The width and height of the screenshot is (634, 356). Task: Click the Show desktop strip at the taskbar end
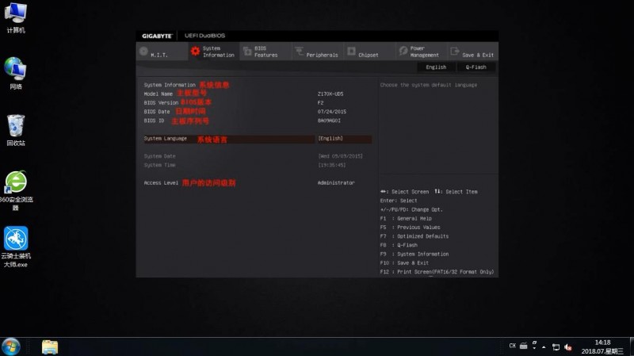(x=632, y=346)
